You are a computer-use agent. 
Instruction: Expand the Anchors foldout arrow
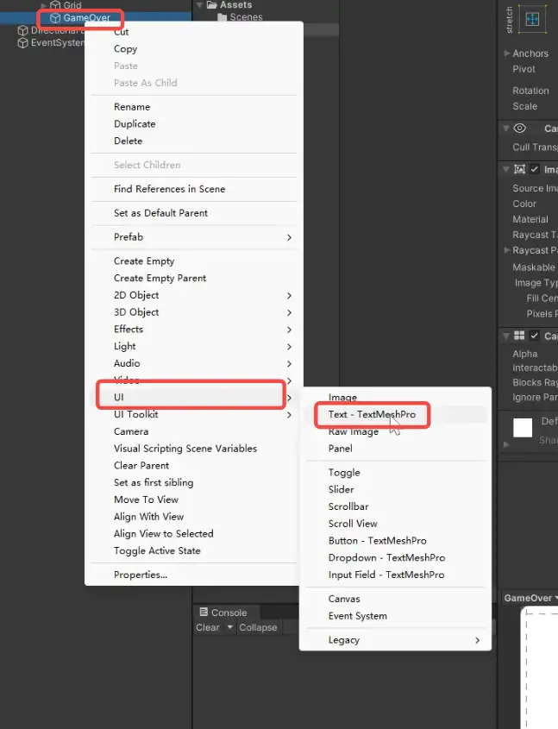[x=507, y=53]
